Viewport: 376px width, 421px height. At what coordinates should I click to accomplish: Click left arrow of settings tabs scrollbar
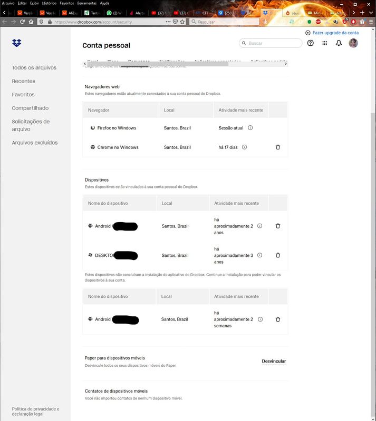click(85, 64)
